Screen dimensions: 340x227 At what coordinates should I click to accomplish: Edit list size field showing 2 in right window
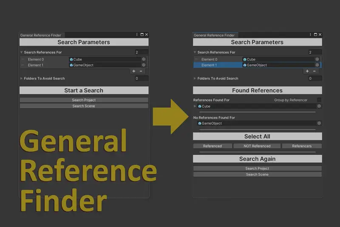pyautogui.click(x=315, y=52)
